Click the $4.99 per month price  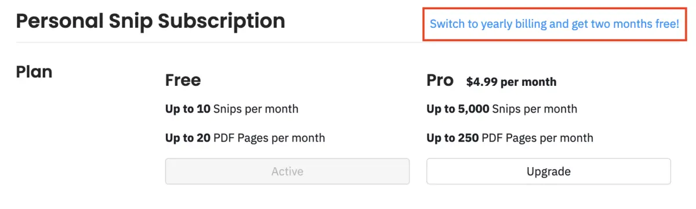(x=512, y=82)
